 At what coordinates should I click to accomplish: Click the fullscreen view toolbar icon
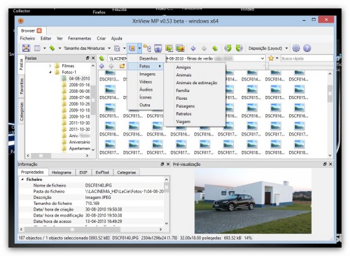(x=26, y=48)
